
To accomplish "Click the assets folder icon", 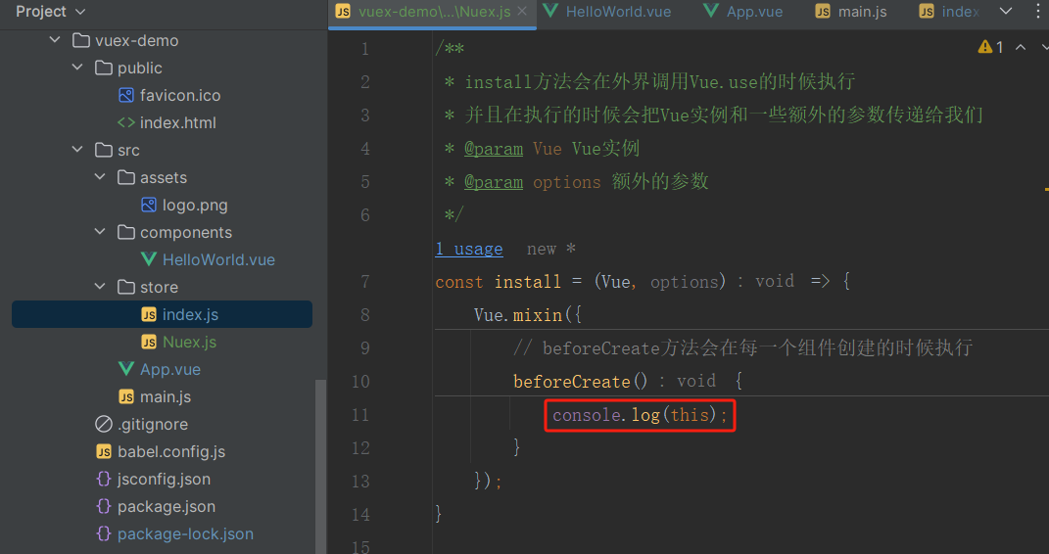I will click(x=125, y=178).
